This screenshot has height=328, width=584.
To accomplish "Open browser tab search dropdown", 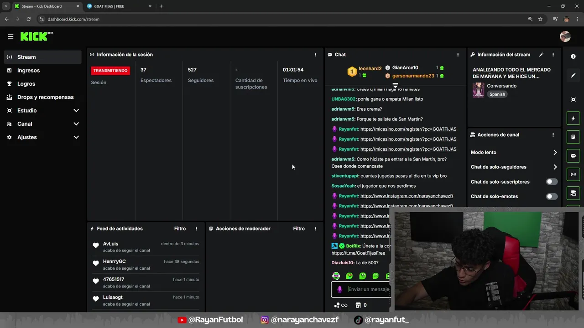I will (x=6, y=6).
